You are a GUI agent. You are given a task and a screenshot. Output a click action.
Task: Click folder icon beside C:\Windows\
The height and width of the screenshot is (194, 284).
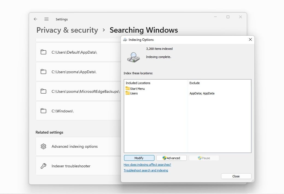[43, 111]
